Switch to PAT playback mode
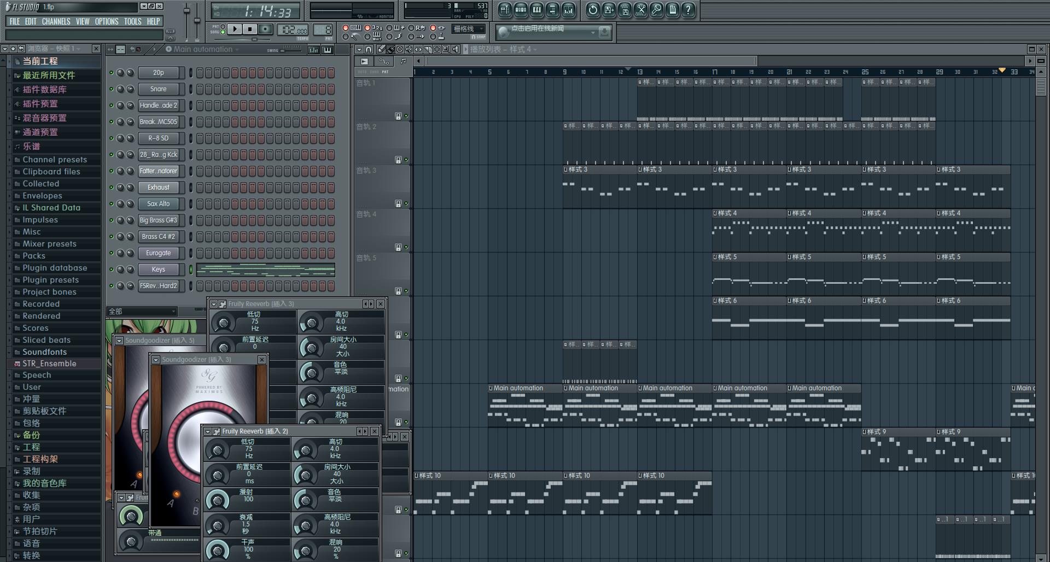Image resolution: width=1050 pixels, height=562 pixels. click(x=223, y=26)
